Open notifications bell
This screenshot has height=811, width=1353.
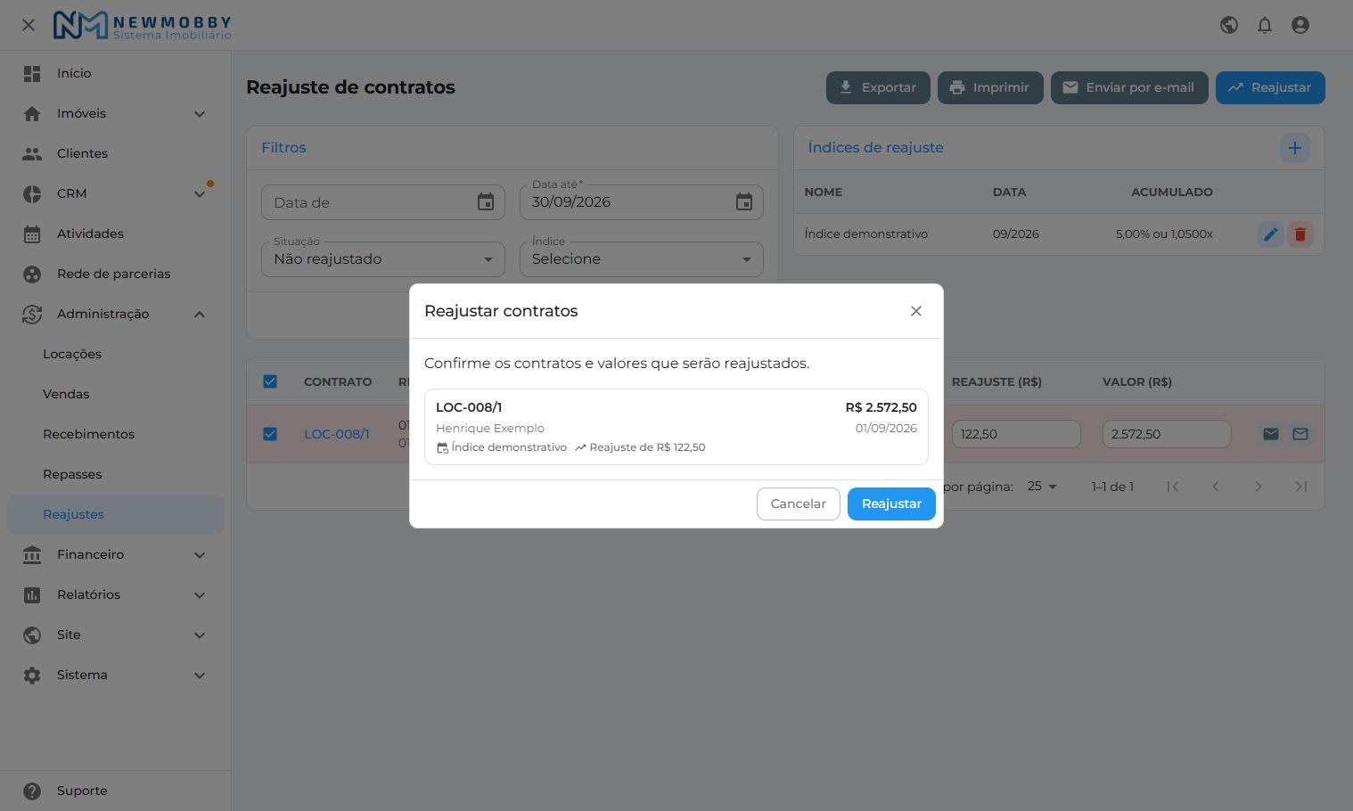1265,25
